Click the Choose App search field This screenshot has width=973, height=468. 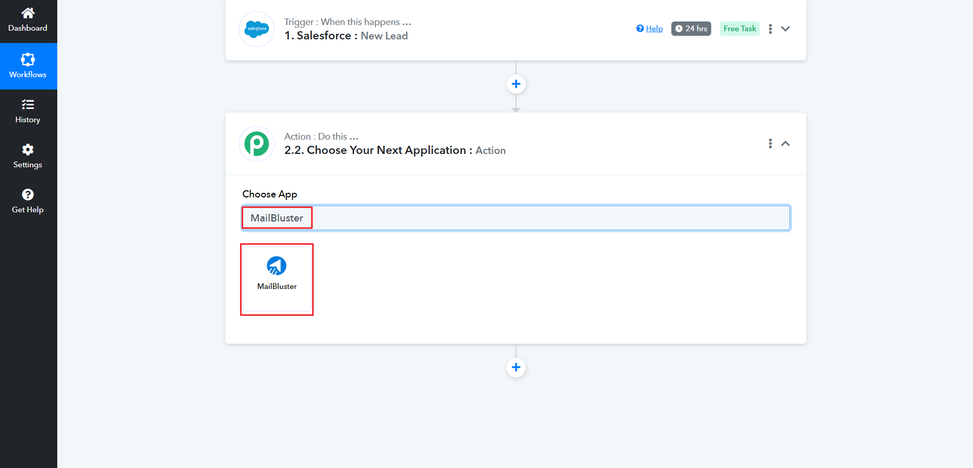click(515, 218)
